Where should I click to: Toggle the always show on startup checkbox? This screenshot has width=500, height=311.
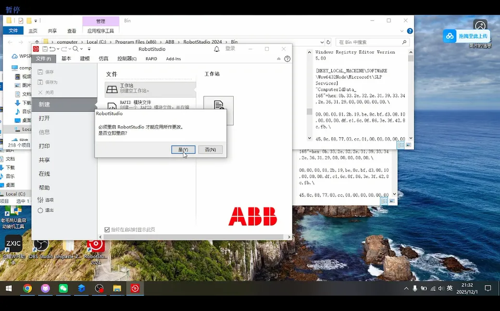point(107,229)
